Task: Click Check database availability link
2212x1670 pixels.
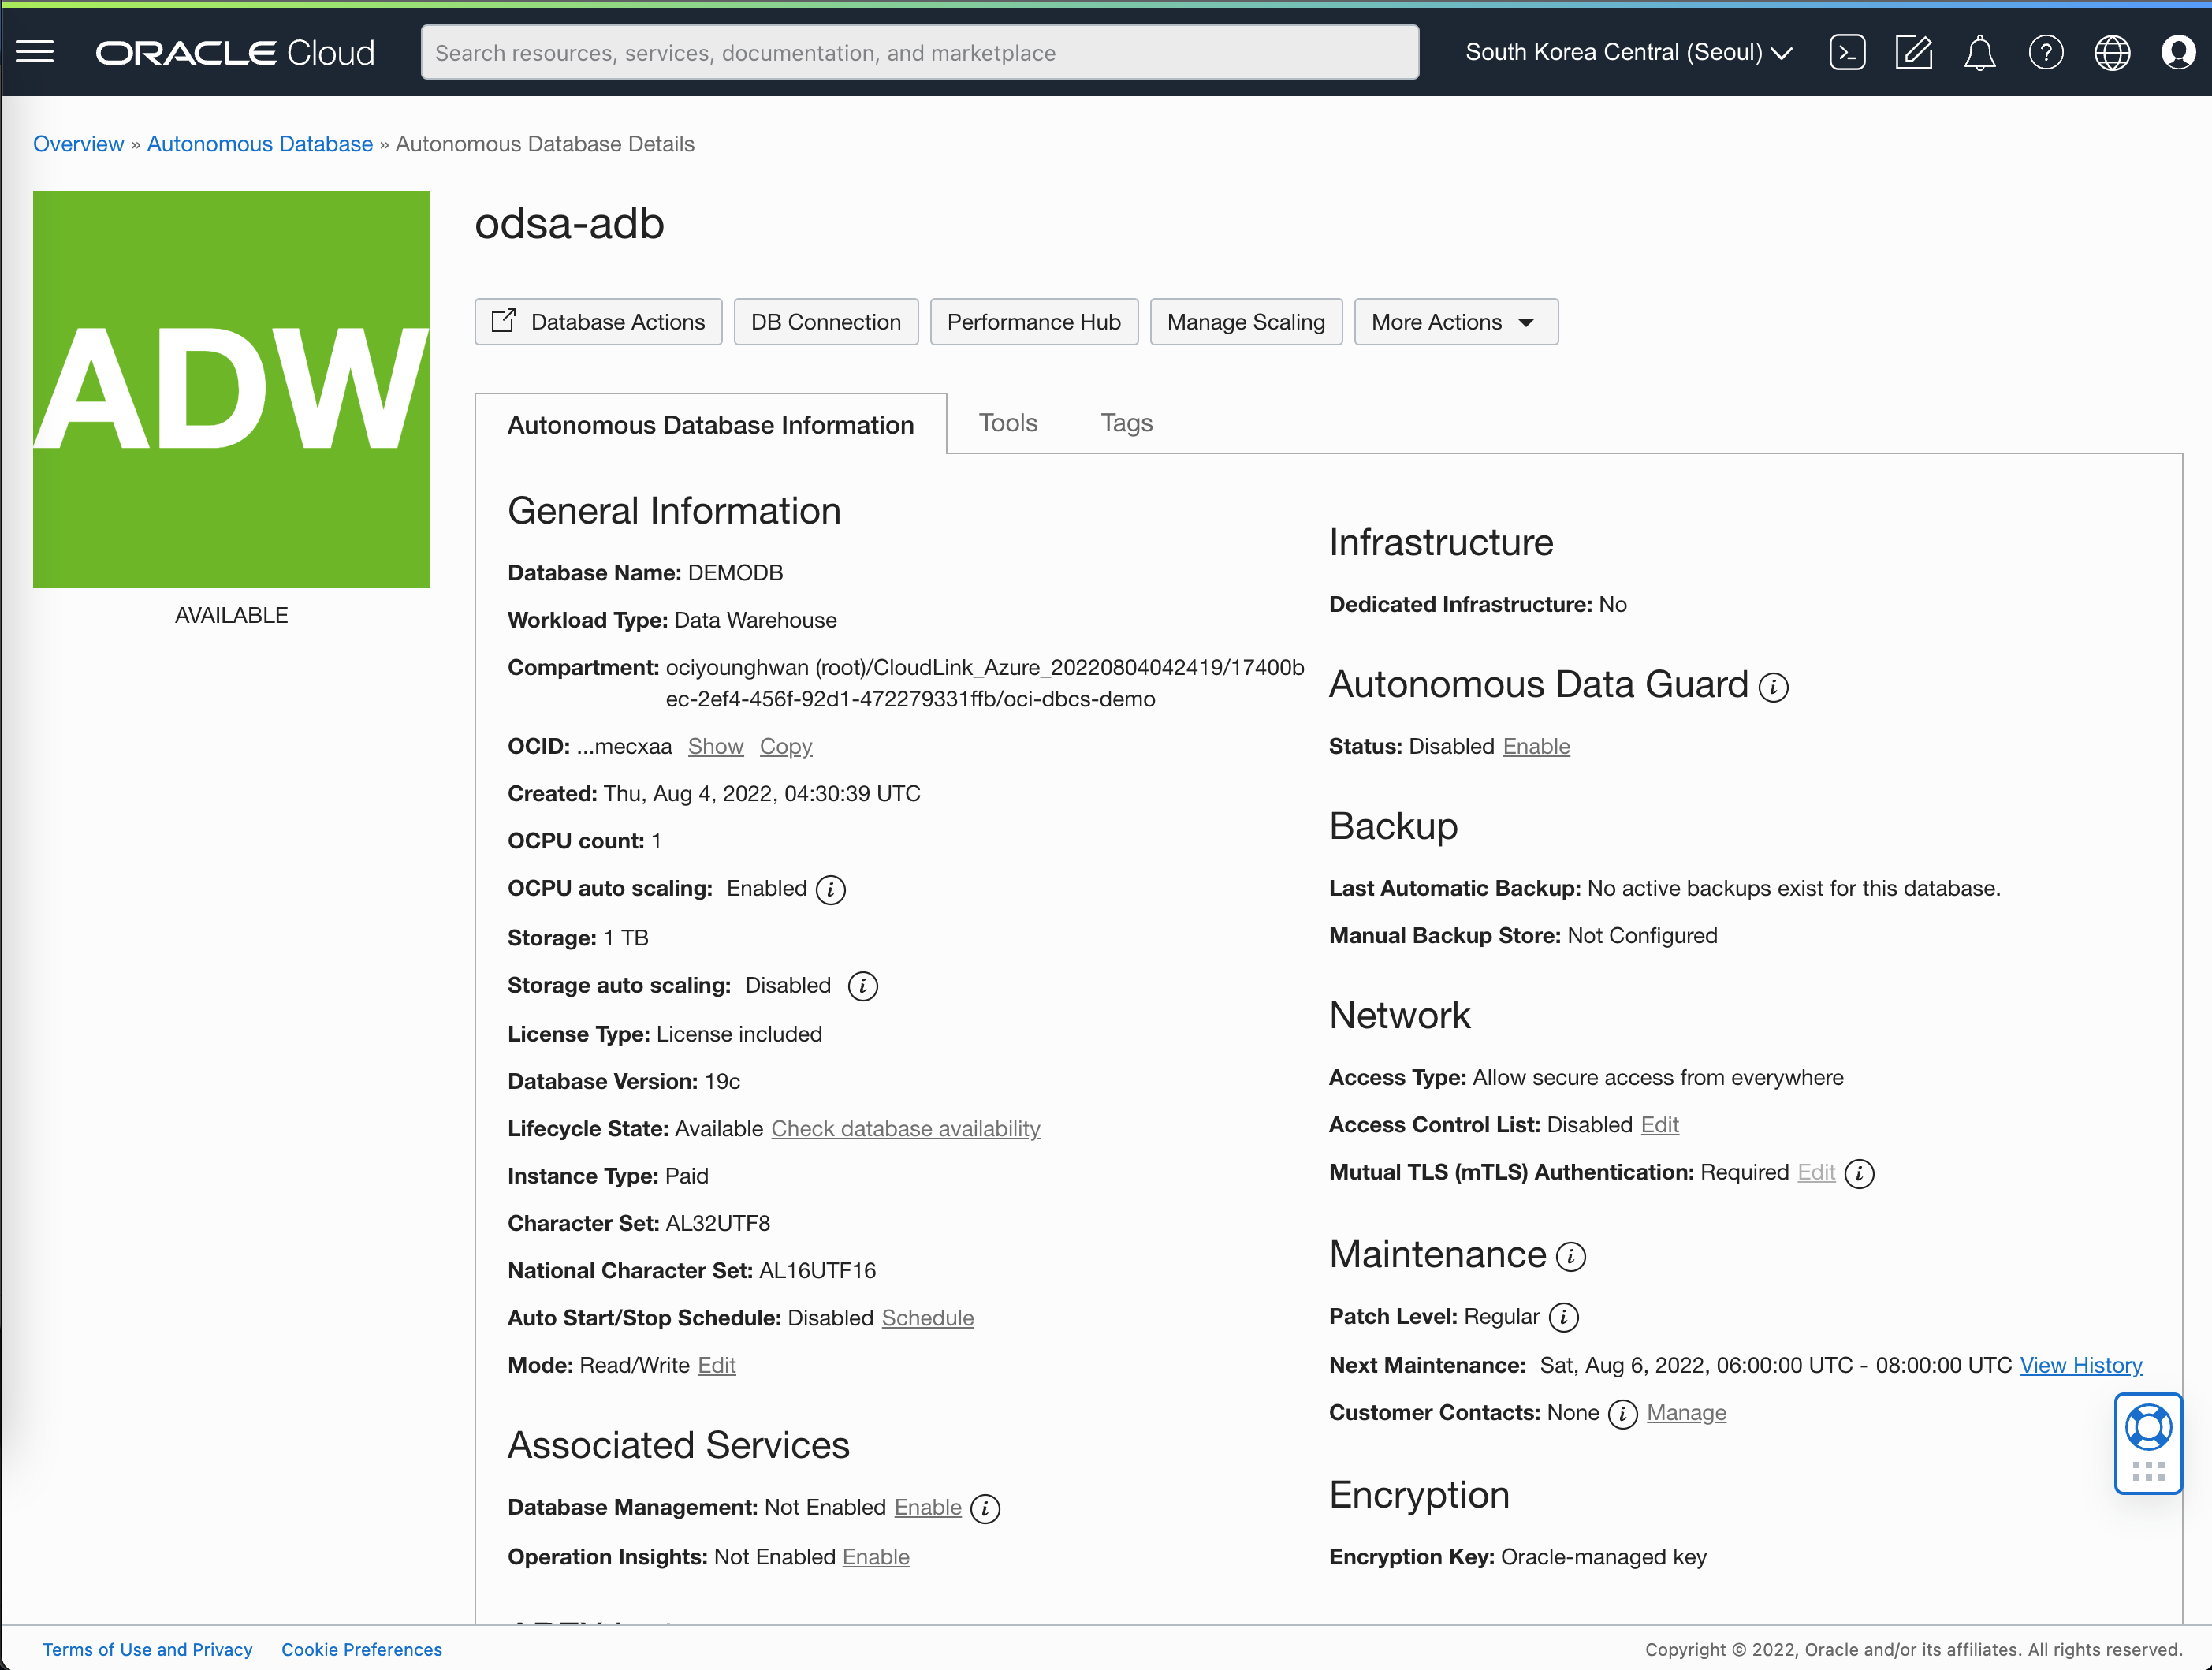Action: click(x=905, y=1129)
